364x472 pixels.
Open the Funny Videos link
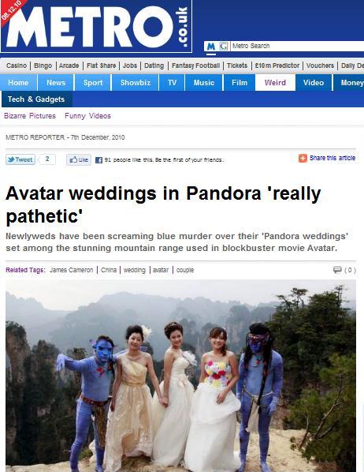click(87, 116)
